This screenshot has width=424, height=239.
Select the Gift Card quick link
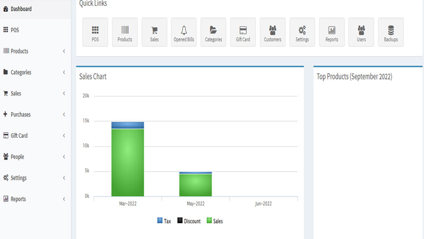coord(243,32)
